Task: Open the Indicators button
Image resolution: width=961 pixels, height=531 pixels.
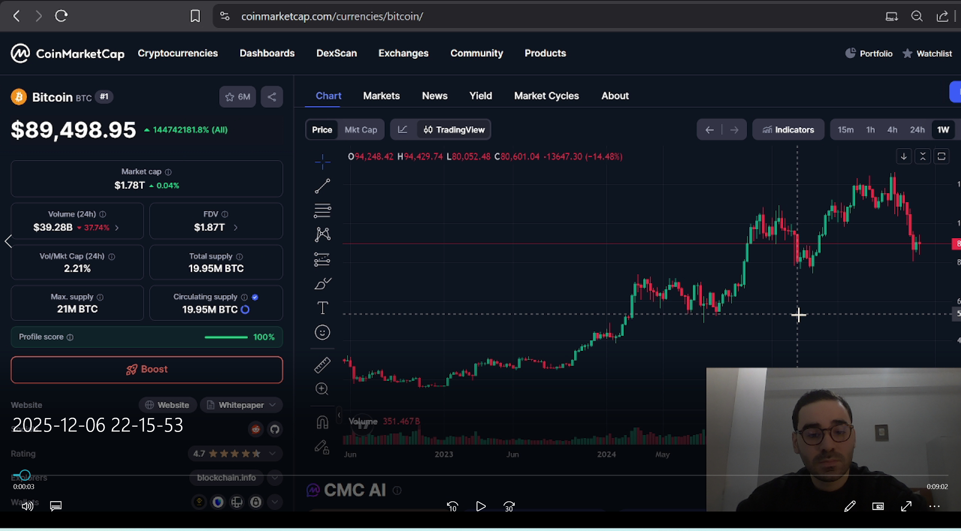Action: (x=788, y=130)
